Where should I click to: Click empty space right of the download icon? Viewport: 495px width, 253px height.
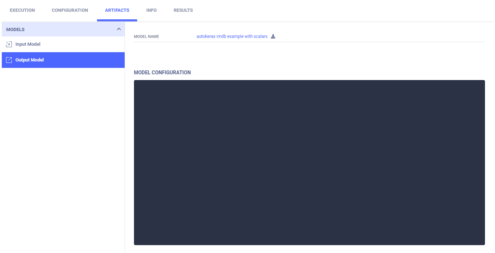coord(376,36)
